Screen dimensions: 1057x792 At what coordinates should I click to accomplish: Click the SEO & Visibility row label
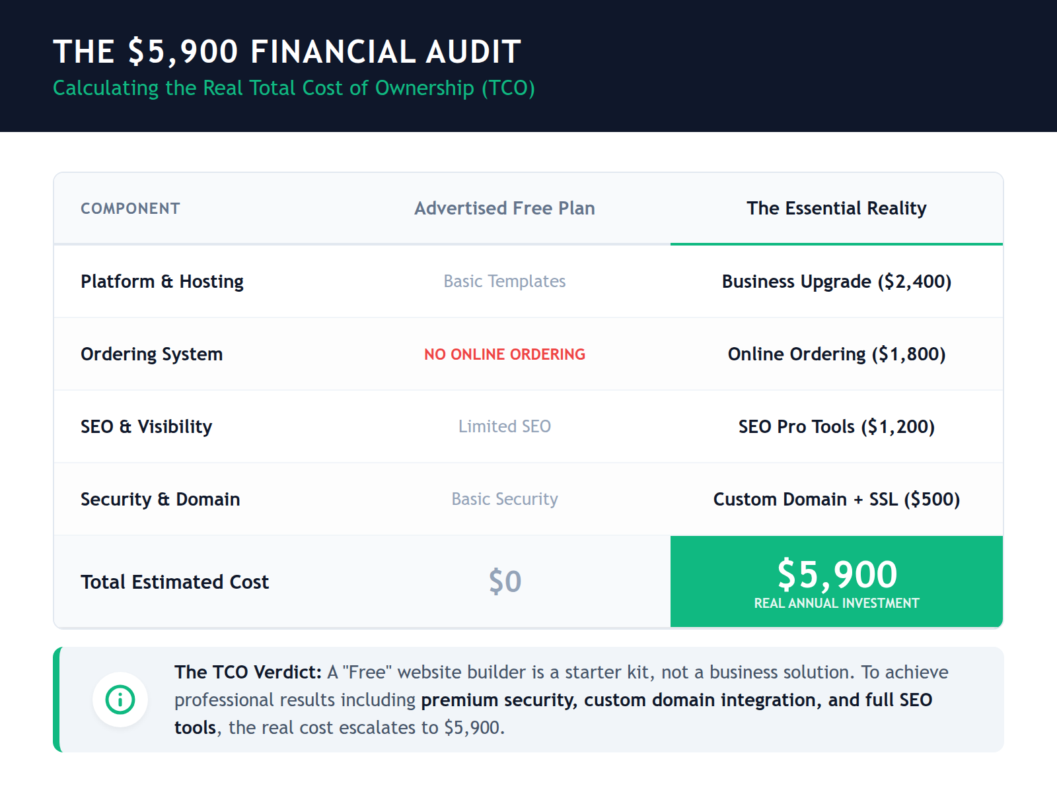point(146,427)
